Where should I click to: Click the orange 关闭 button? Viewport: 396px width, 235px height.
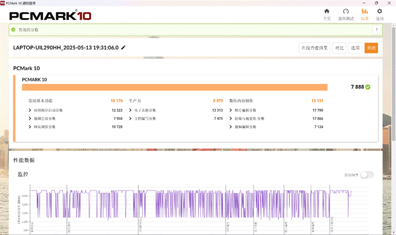[371, 48]
